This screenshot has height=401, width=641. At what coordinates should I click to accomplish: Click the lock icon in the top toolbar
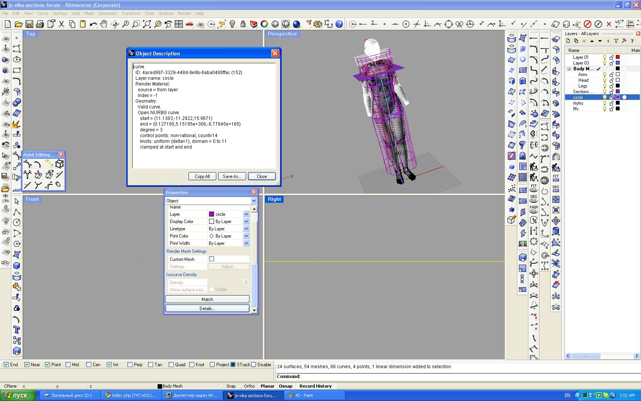click(243, 24)
